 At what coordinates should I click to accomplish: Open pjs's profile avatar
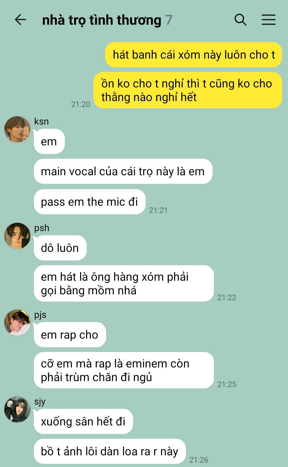pyautogui.click(x=17, y=323)
